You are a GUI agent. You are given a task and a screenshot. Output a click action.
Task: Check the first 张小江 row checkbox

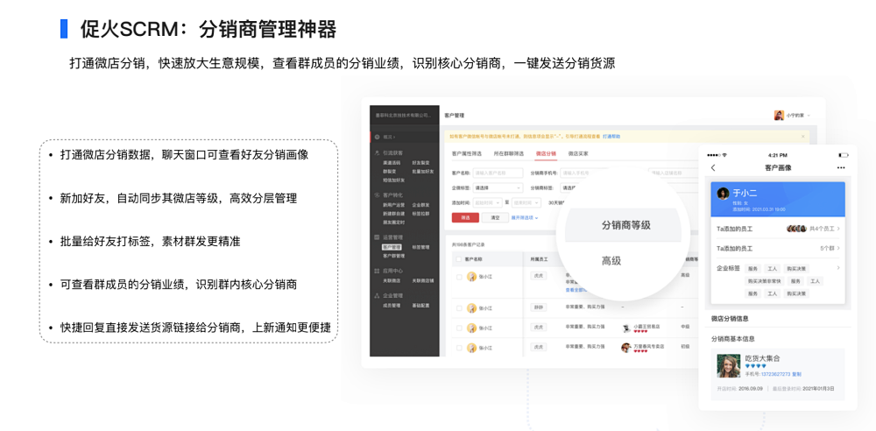pyautogui.click(x=458, y=276)
